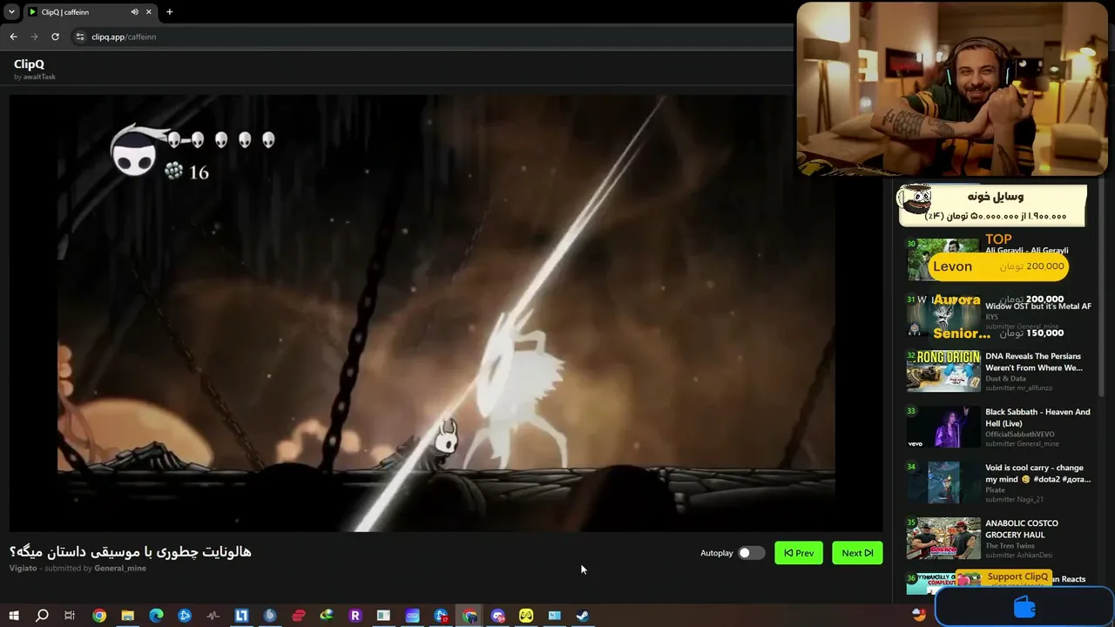Click the Widow OST but it's Metal AF title

[1038, 306]
